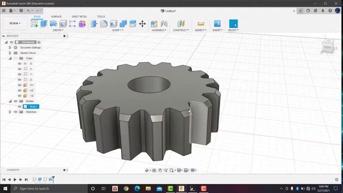343x193 pixels.
Task: Click the Undo arrow
Action: tap(28, 11)
